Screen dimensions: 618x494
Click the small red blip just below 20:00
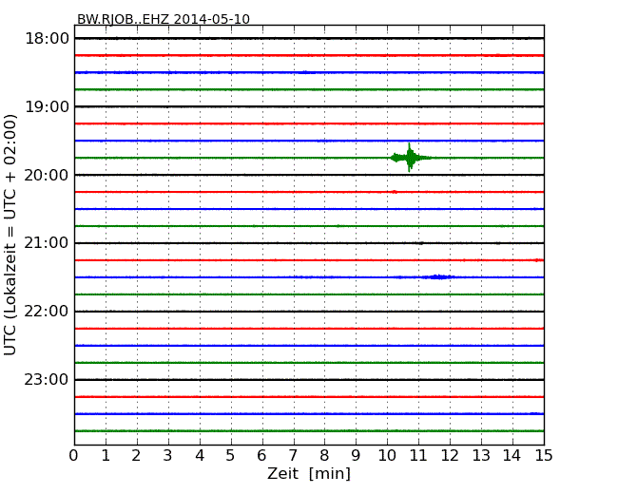pyautogui.click(x=395, y=192)
